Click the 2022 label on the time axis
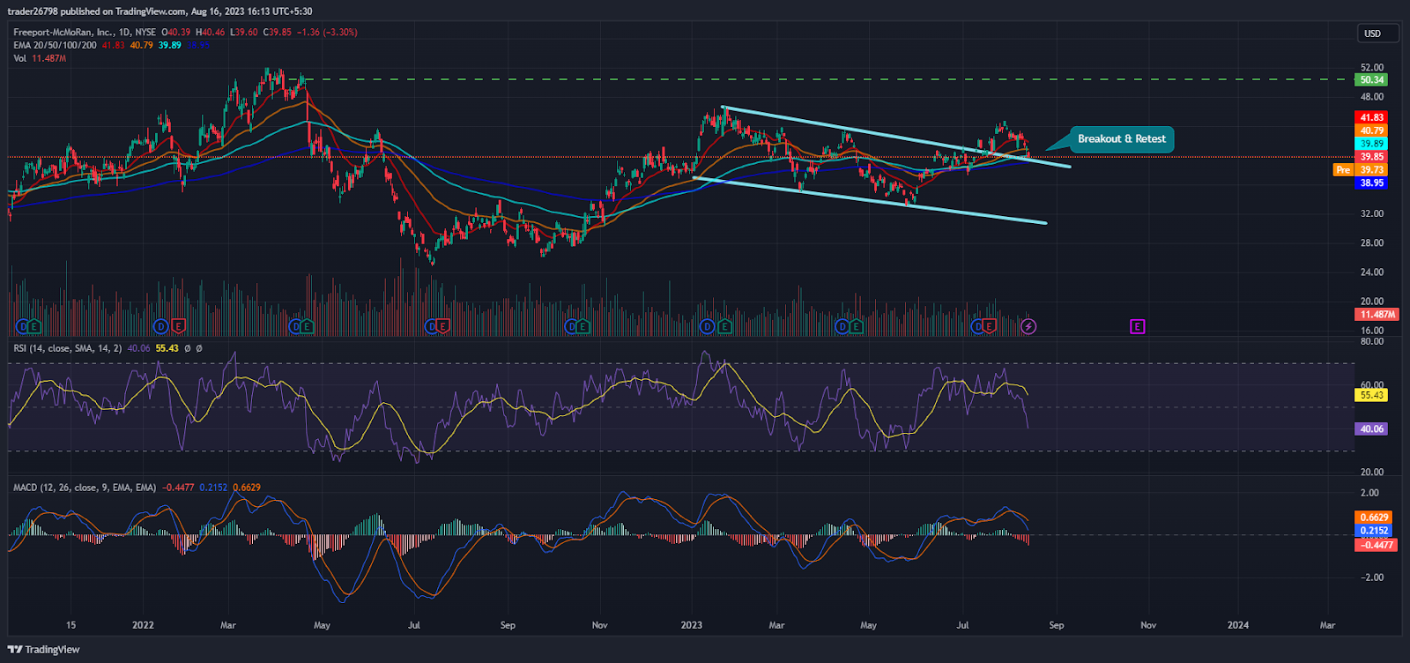The image size is (1410, 663). pyautogui.click(x=143, y=625)
